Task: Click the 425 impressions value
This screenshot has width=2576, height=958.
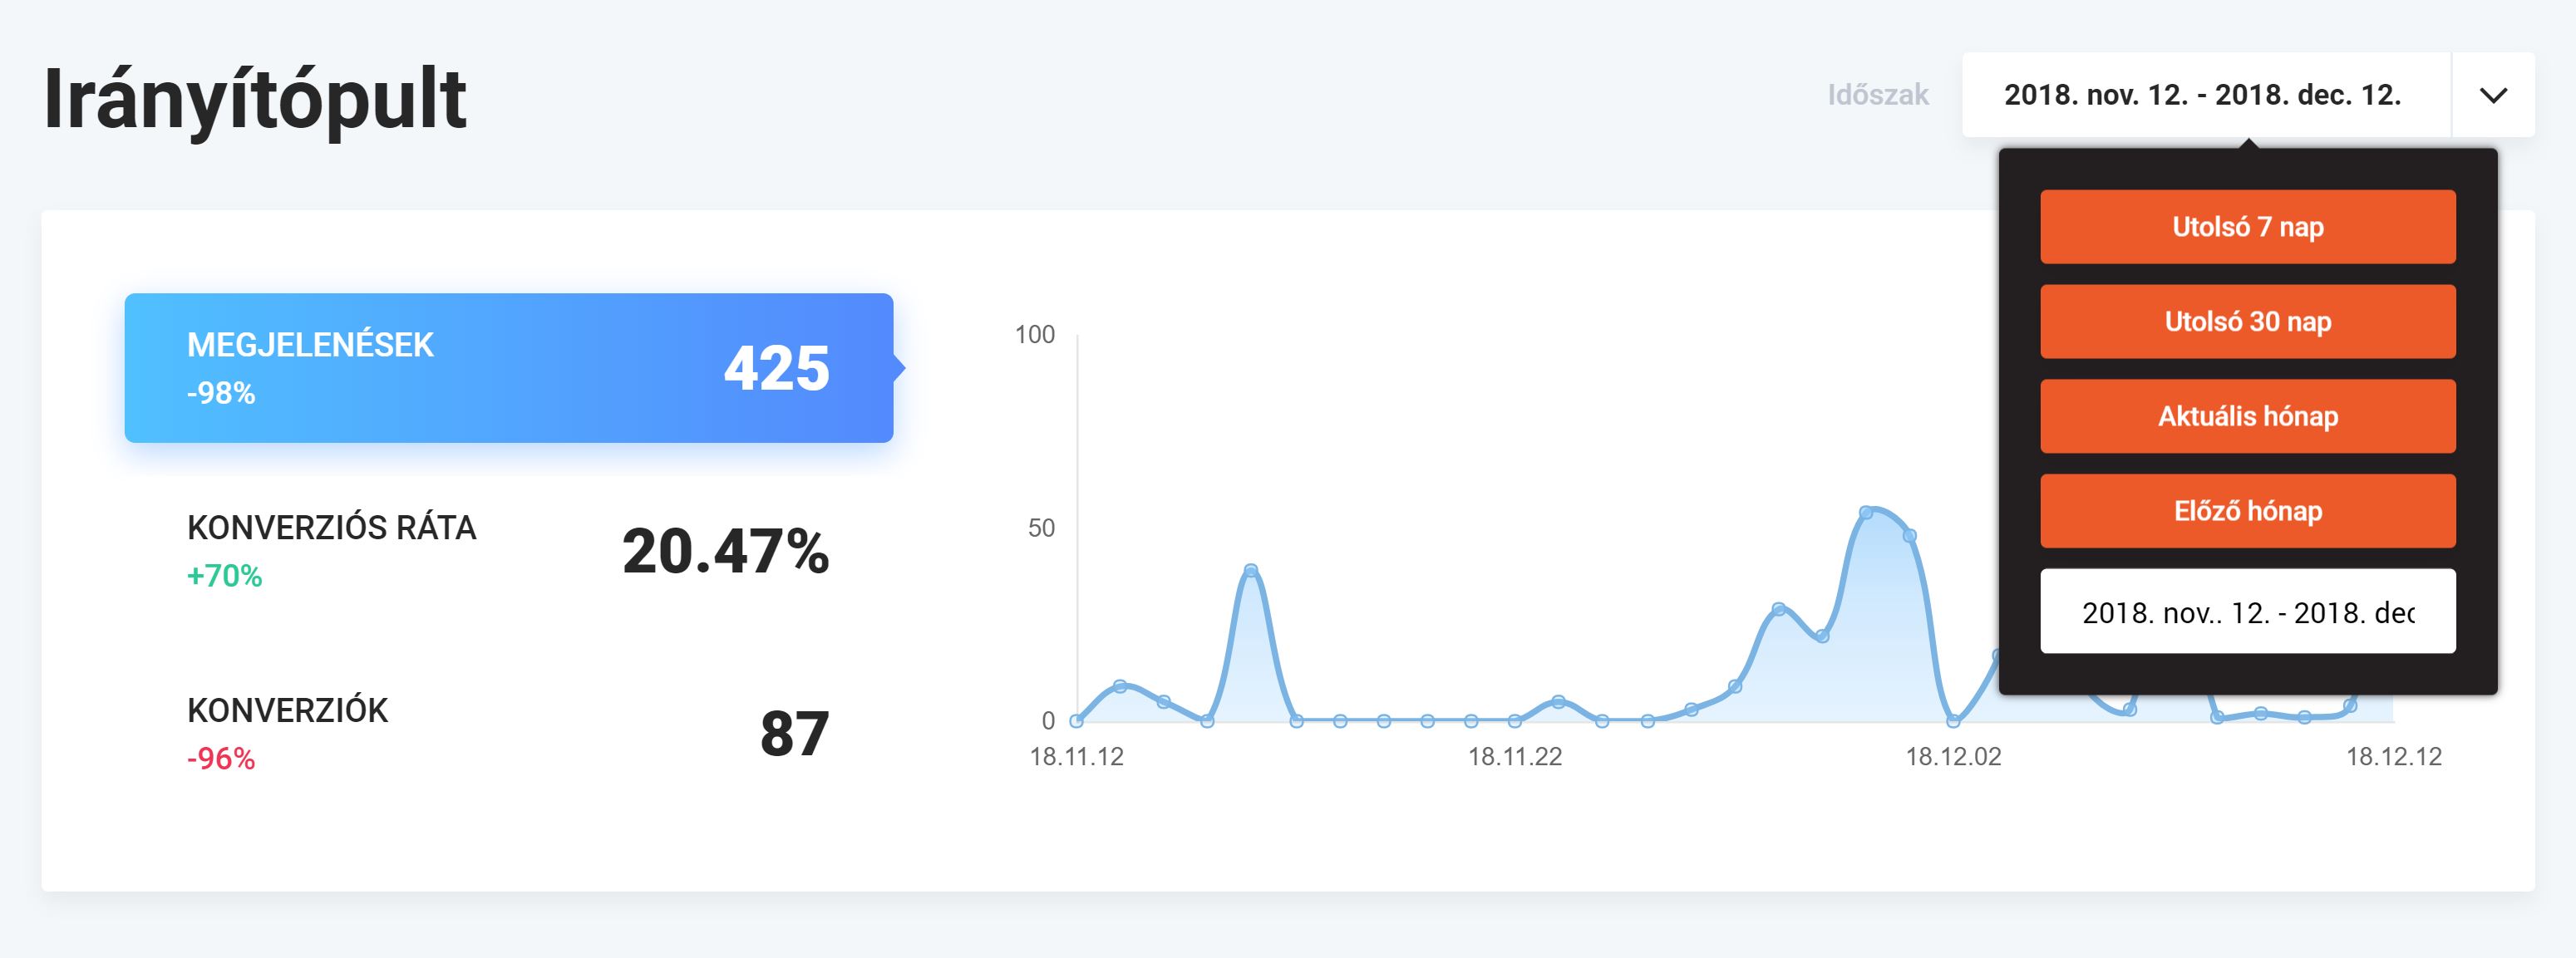Action: (777, 369)
